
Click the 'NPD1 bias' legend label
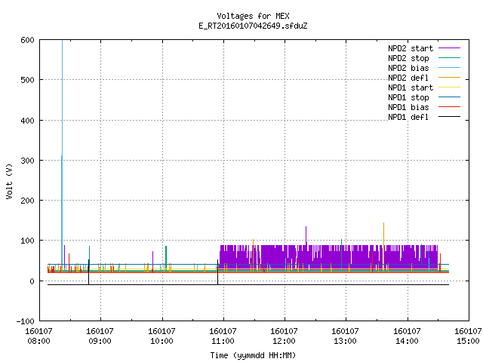[408, 107]
